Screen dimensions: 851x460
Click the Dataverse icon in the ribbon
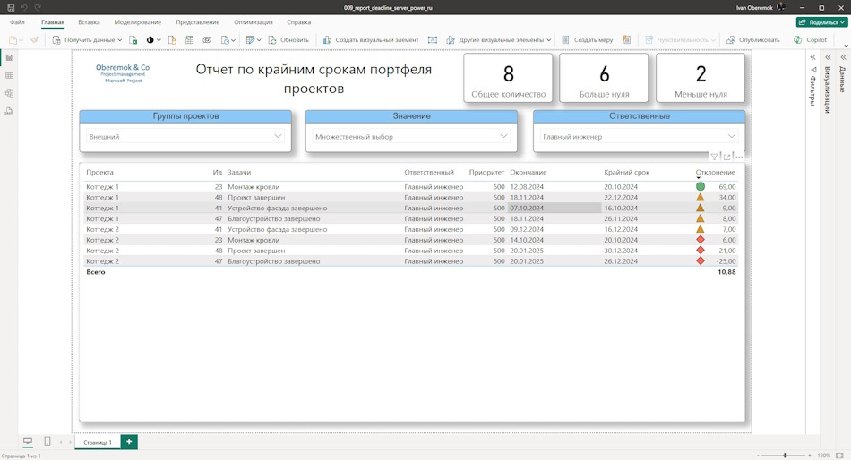click(207, 40)
